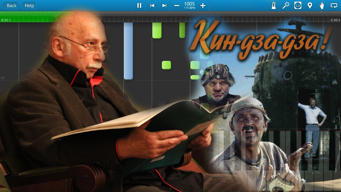The image size is (341, 192).
Task: Skip back to the previous section
Action: (152, 5)
